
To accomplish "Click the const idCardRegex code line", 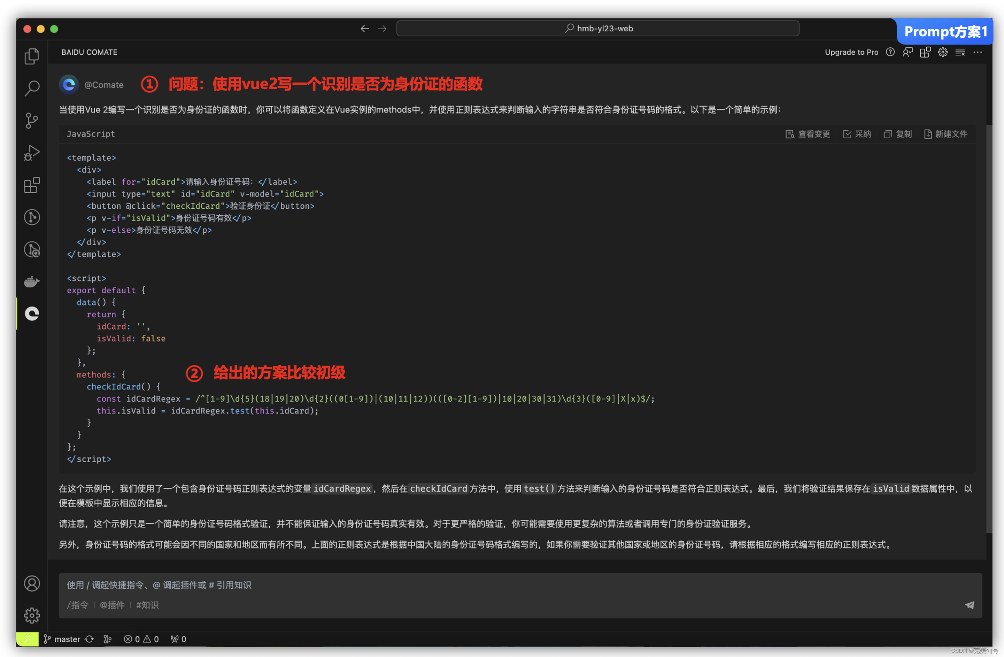I will coord(376,399).
